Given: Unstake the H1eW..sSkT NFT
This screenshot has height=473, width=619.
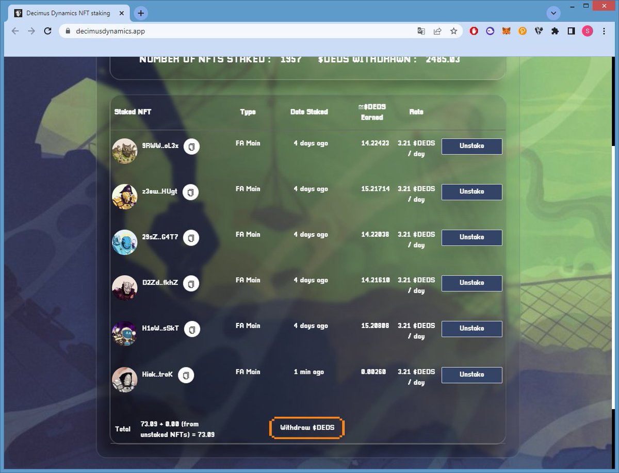Looking at the screenshot, I should (471, 329).
